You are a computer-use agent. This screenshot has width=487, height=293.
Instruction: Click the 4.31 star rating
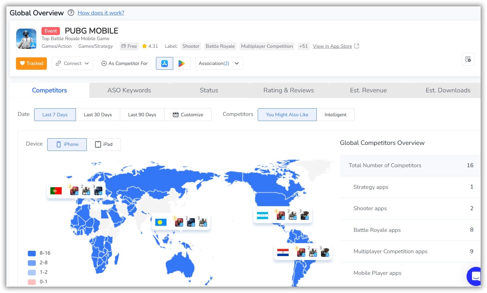click(150, 46)
